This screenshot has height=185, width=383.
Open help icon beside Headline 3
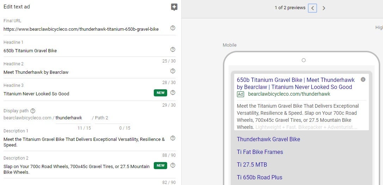click(x=173, y=92)
